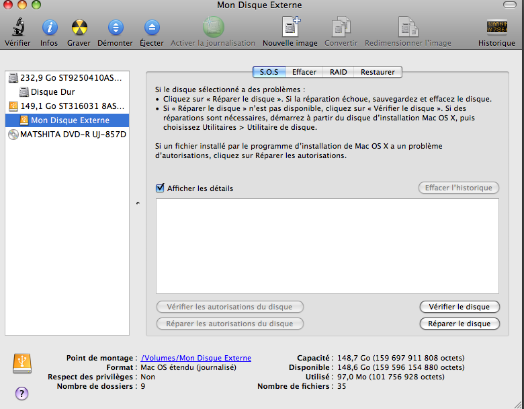Click the Convertir toolbar icon
This screenshot has width=524, height=409.
(x=341, y=27)
